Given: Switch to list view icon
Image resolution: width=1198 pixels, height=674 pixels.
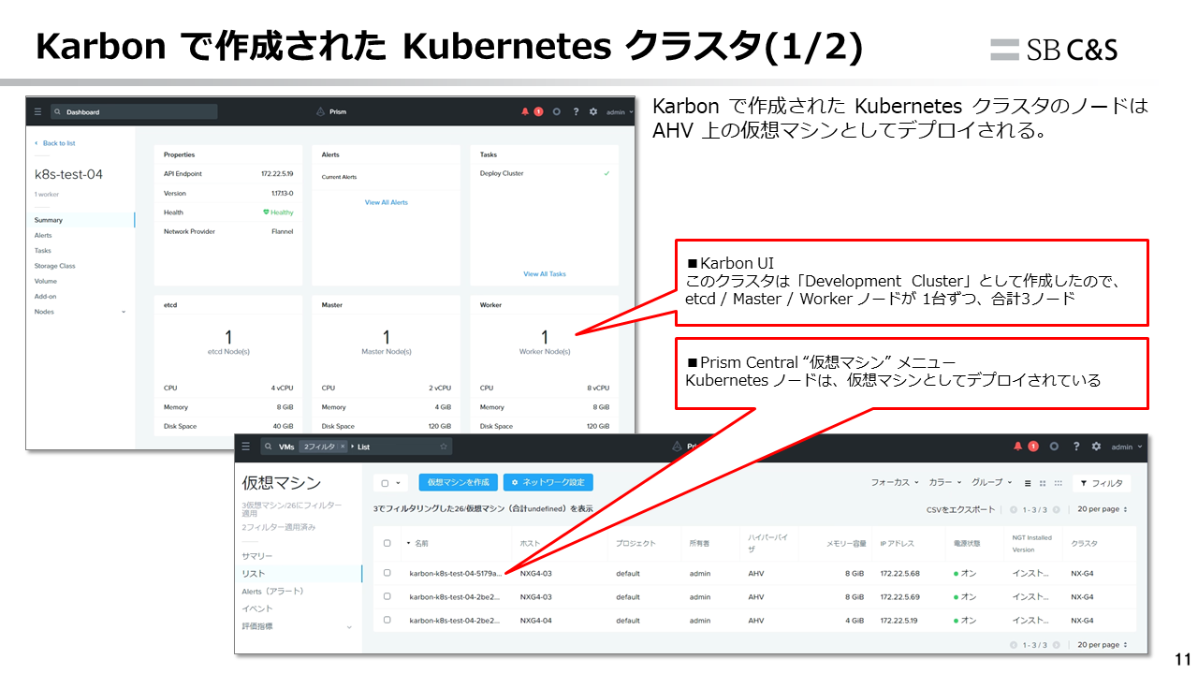Looking at the screenshot, I should pyautogui.click(x=1028, y=483).
